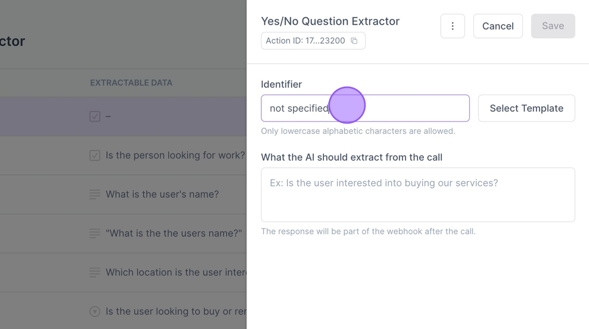The height and width of the screenshot is (329, 589).
Task: Cancel editing the extractor
Action: pyautogui.click(x=497, y=26)
